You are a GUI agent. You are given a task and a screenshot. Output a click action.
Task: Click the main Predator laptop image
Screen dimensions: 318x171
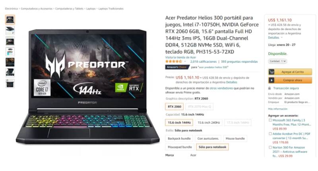(87, 87)
